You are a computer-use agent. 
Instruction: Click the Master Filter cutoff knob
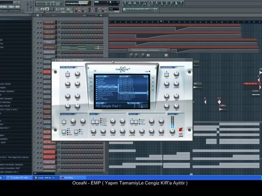[73, 121]
